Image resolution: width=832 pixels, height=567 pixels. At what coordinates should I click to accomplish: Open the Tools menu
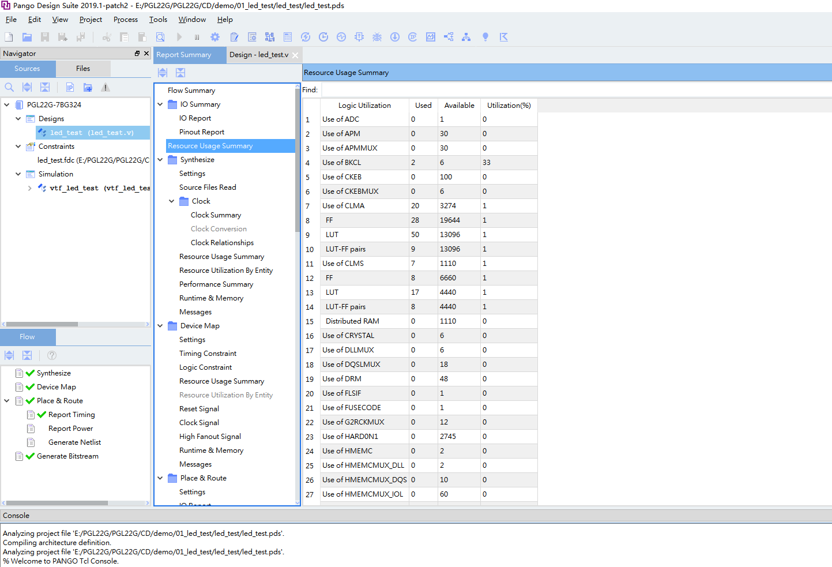click(158, 20)
